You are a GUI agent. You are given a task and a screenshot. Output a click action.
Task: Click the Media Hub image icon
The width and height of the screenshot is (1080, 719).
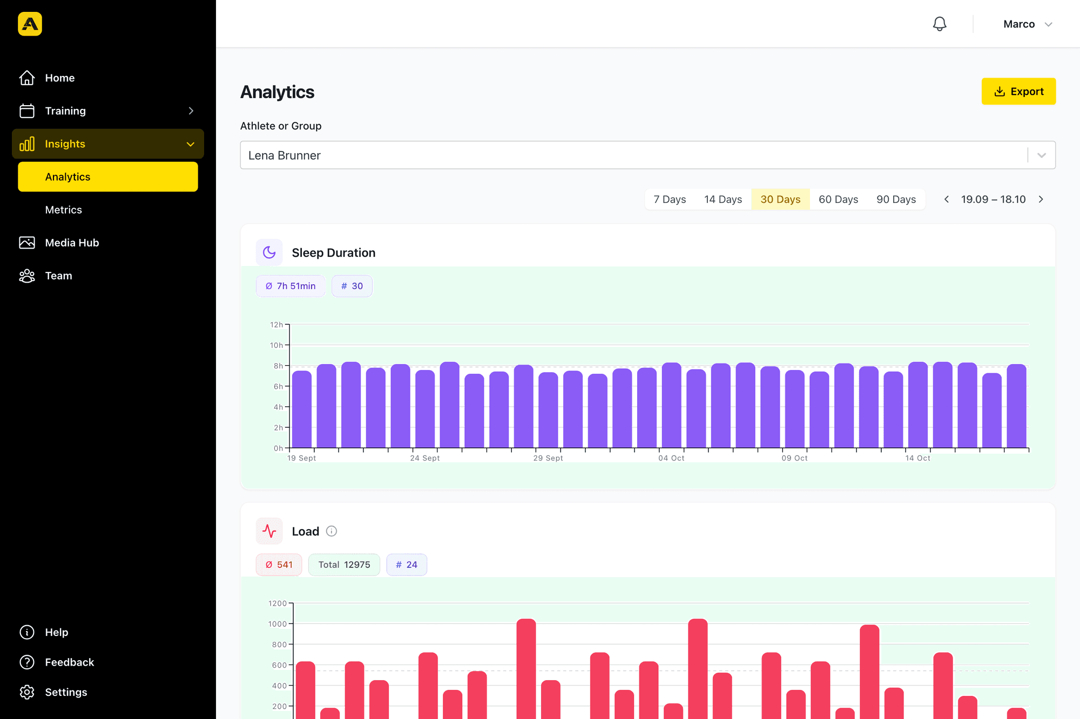click(27, 243)
